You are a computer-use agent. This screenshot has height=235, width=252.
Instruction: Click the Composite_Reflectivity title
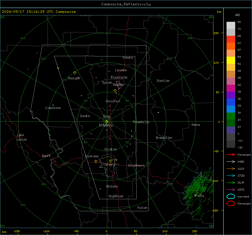(126, 4)
